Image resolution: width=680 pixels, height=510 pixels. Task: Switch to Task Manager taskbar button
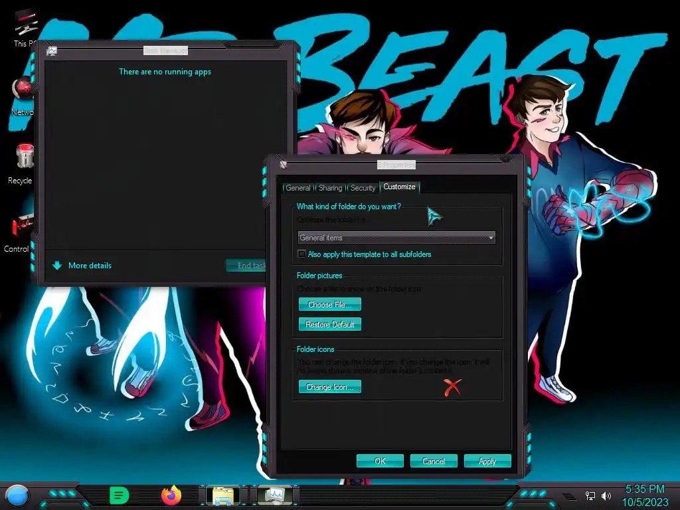pyautogui.click(x=274, y=495)
